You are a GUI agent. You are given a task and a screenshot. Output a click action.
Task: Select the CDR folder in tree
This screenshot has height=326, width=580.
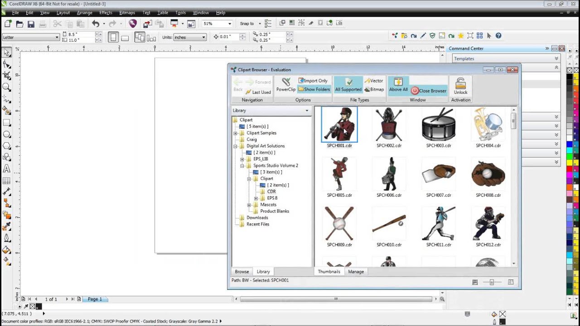(x=271, y=192)
